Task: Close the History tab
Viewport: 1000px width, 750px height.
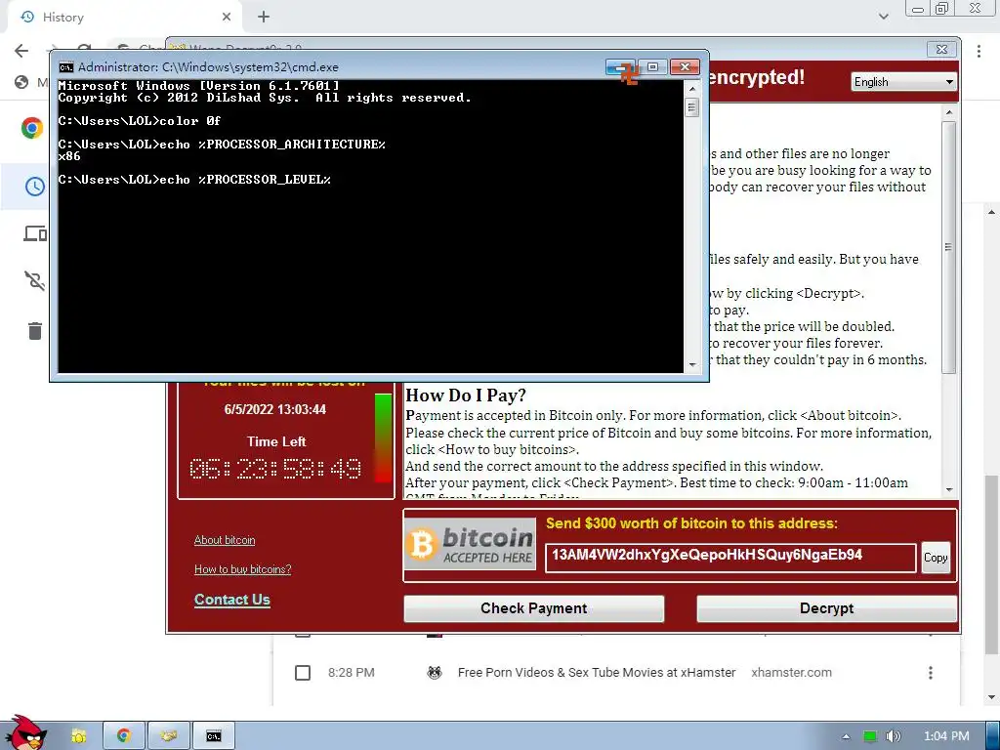Action: point(227,18)
